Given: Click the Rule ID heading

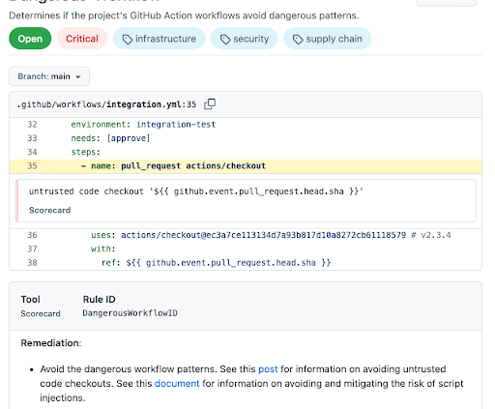Looking at the screenshot, I should tap(99, 300).
